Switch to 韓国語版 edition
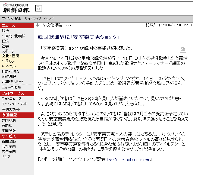 9,120
